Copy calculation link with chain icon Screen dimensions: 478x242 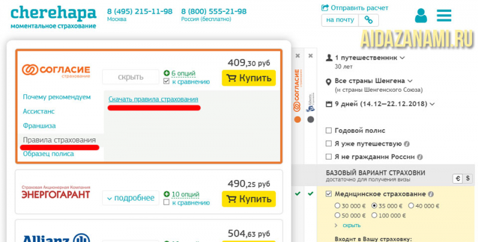click(369, 20)
